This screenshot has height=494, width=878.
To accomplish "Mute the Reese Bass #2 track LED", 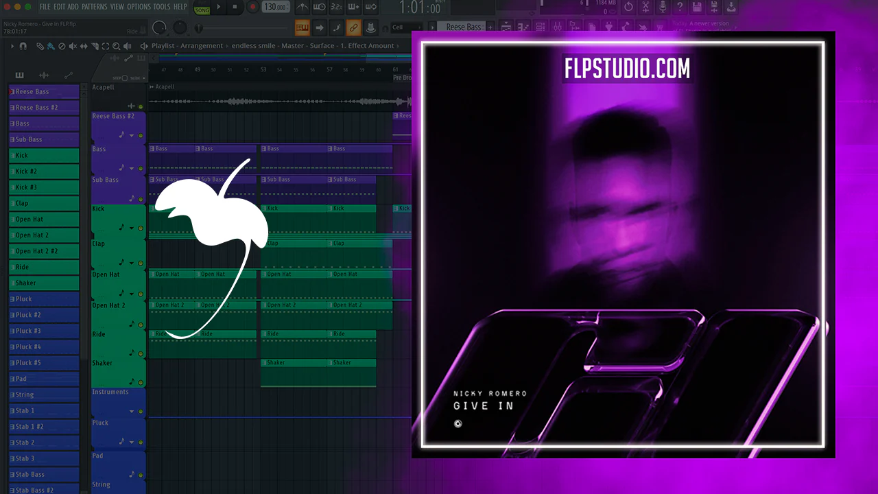I will 141,136.
